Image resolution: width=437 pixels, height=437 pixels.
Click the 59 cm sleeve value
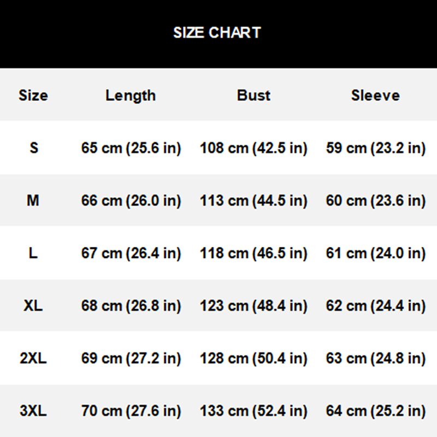point(376,148)
